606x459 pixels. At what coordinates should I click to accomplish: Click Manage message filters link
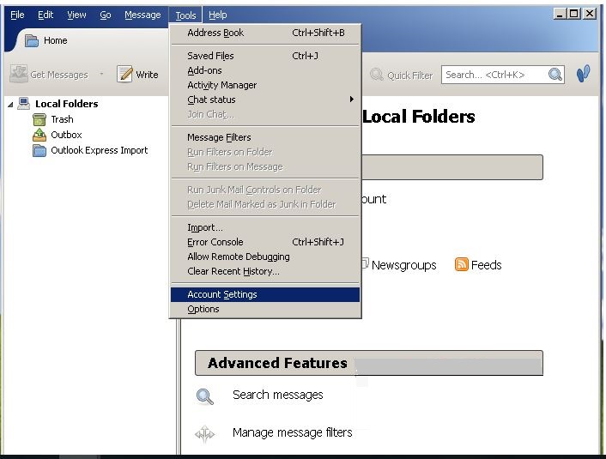click(293, 432)
